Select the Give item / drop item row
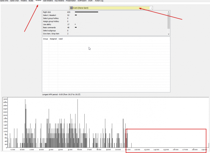The width and height of the screenshot is (210, 153). [105, 33]
